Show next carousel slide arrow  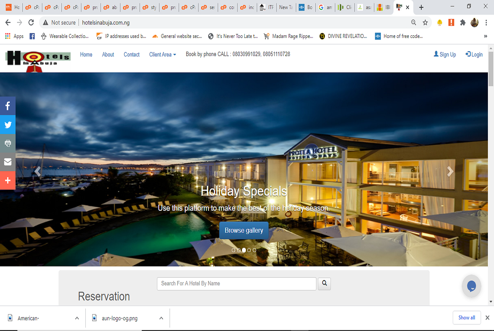coord(450,171)
